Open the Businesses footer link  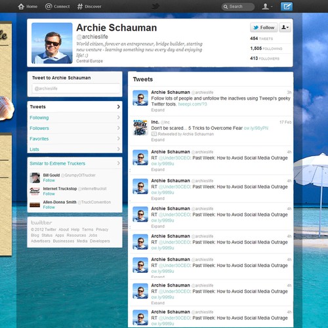64,241
